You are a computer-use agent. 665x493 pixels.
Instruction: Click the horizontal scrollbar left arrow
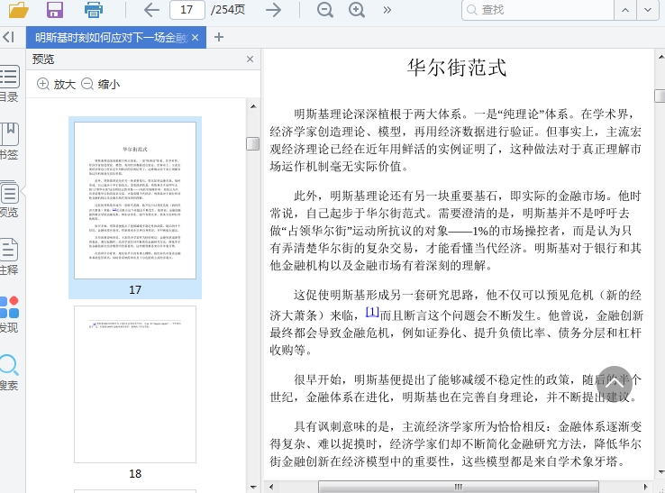[271, 487]
